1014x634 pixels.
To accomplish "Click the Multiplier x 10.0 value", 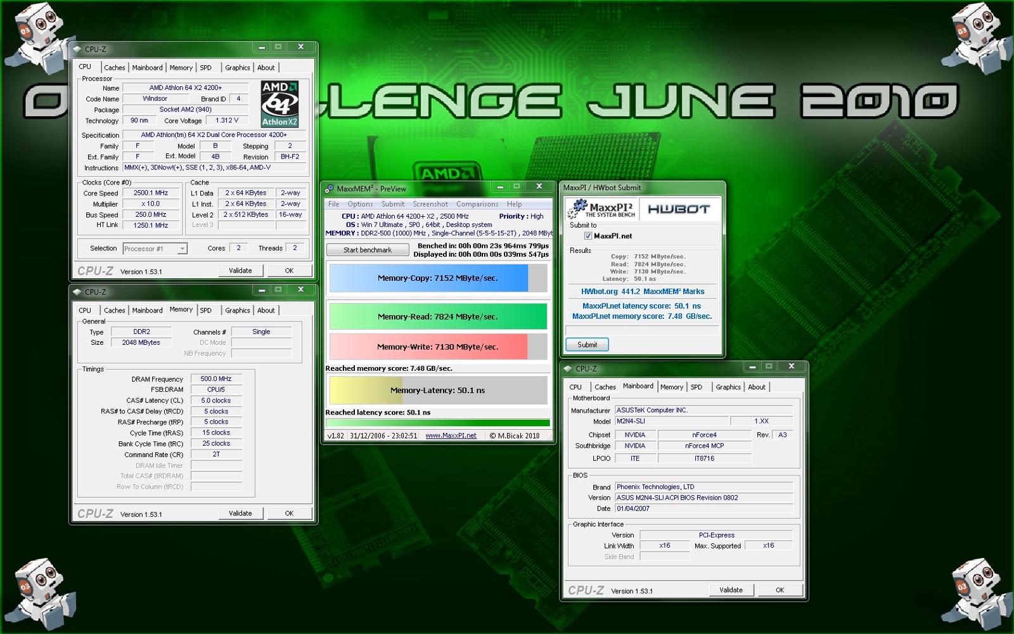I will (151, 204).
